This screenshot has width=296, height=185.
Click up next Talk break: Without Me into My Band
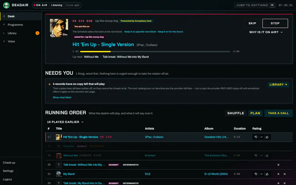tap(125, 57)
